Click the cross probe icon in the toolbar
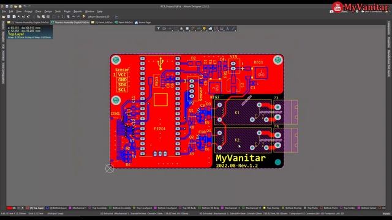The width and height of the screenshot is (392, 220). coord(83,16)
